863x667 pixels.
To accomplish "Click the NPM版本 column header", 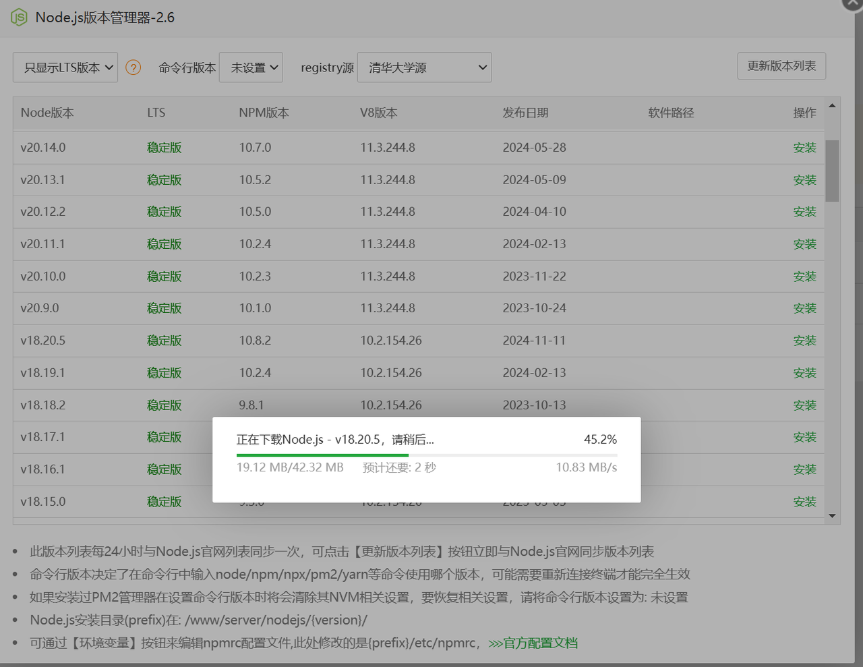I will coord(264,113).
